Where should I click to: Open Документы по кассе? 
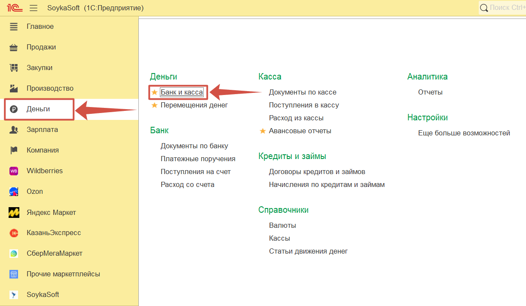[x=303, y=92]
